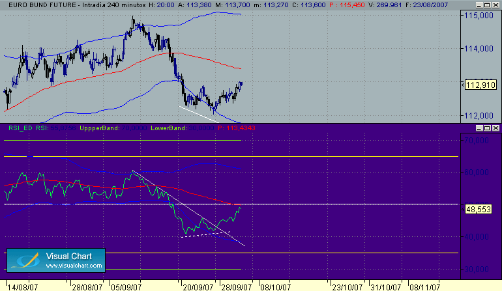Click the opening value 'A: 113,380'
Viewport: 502px width, 291px height.
[x=195, y=5]
